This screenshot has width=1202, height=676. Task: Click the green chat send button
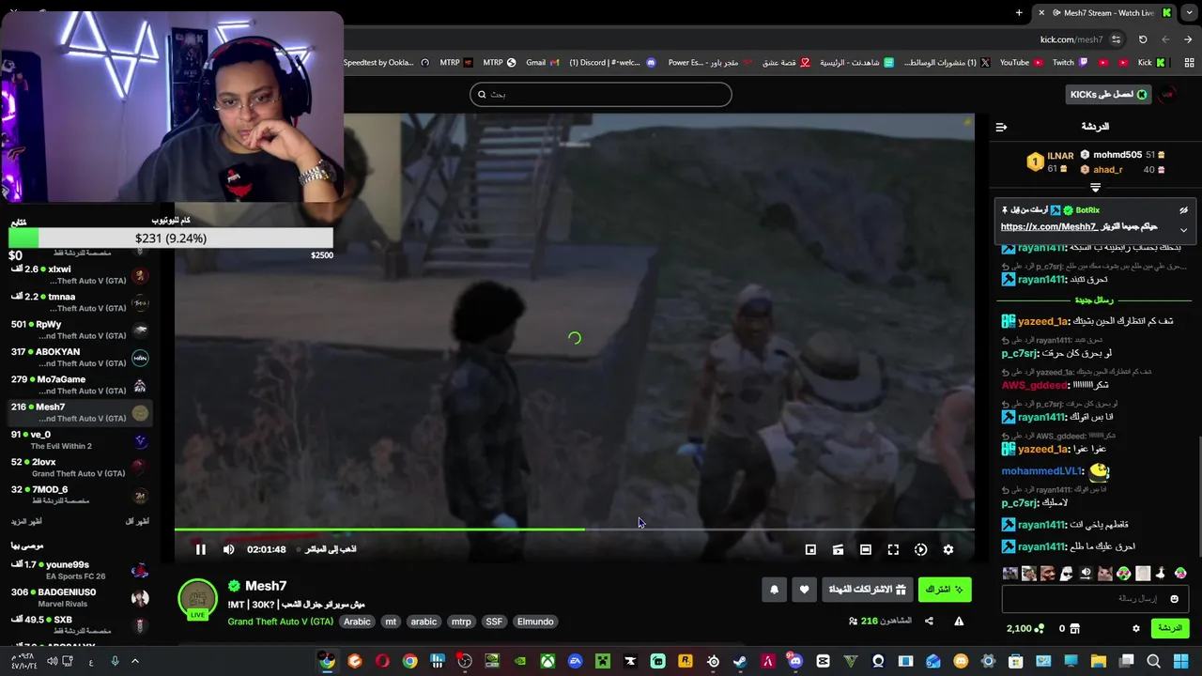[1170, 628]
